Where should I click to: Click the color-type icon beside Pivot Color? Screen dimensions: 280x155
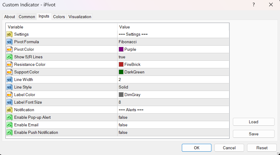[9, 50]
